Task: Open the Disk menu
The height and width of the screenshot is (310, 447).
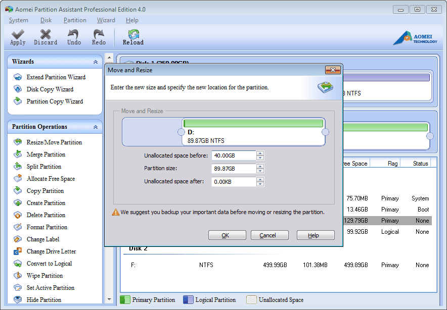Action: coord(46,20)
